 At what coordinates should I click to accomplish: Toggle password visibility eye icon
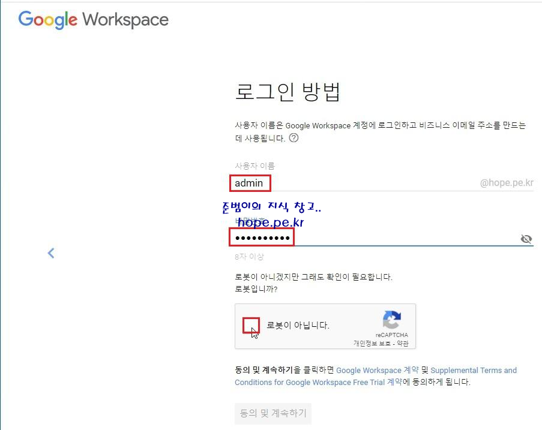point(526,239)
